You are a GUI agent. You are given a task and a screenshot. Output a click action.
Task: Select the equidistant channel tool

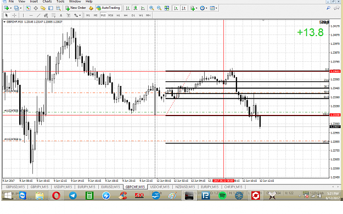pyautogui.click(x=46, y=15)
